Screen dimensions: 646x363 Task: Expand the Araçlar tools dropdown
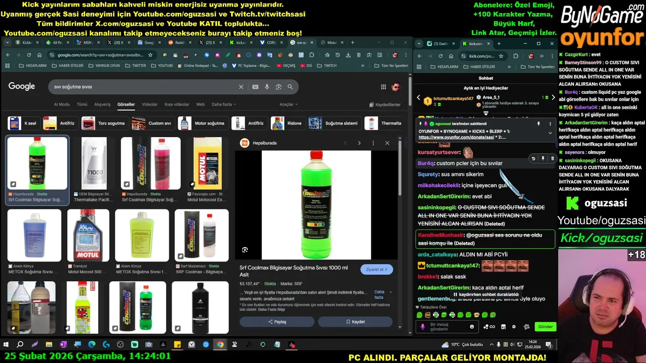288,104
